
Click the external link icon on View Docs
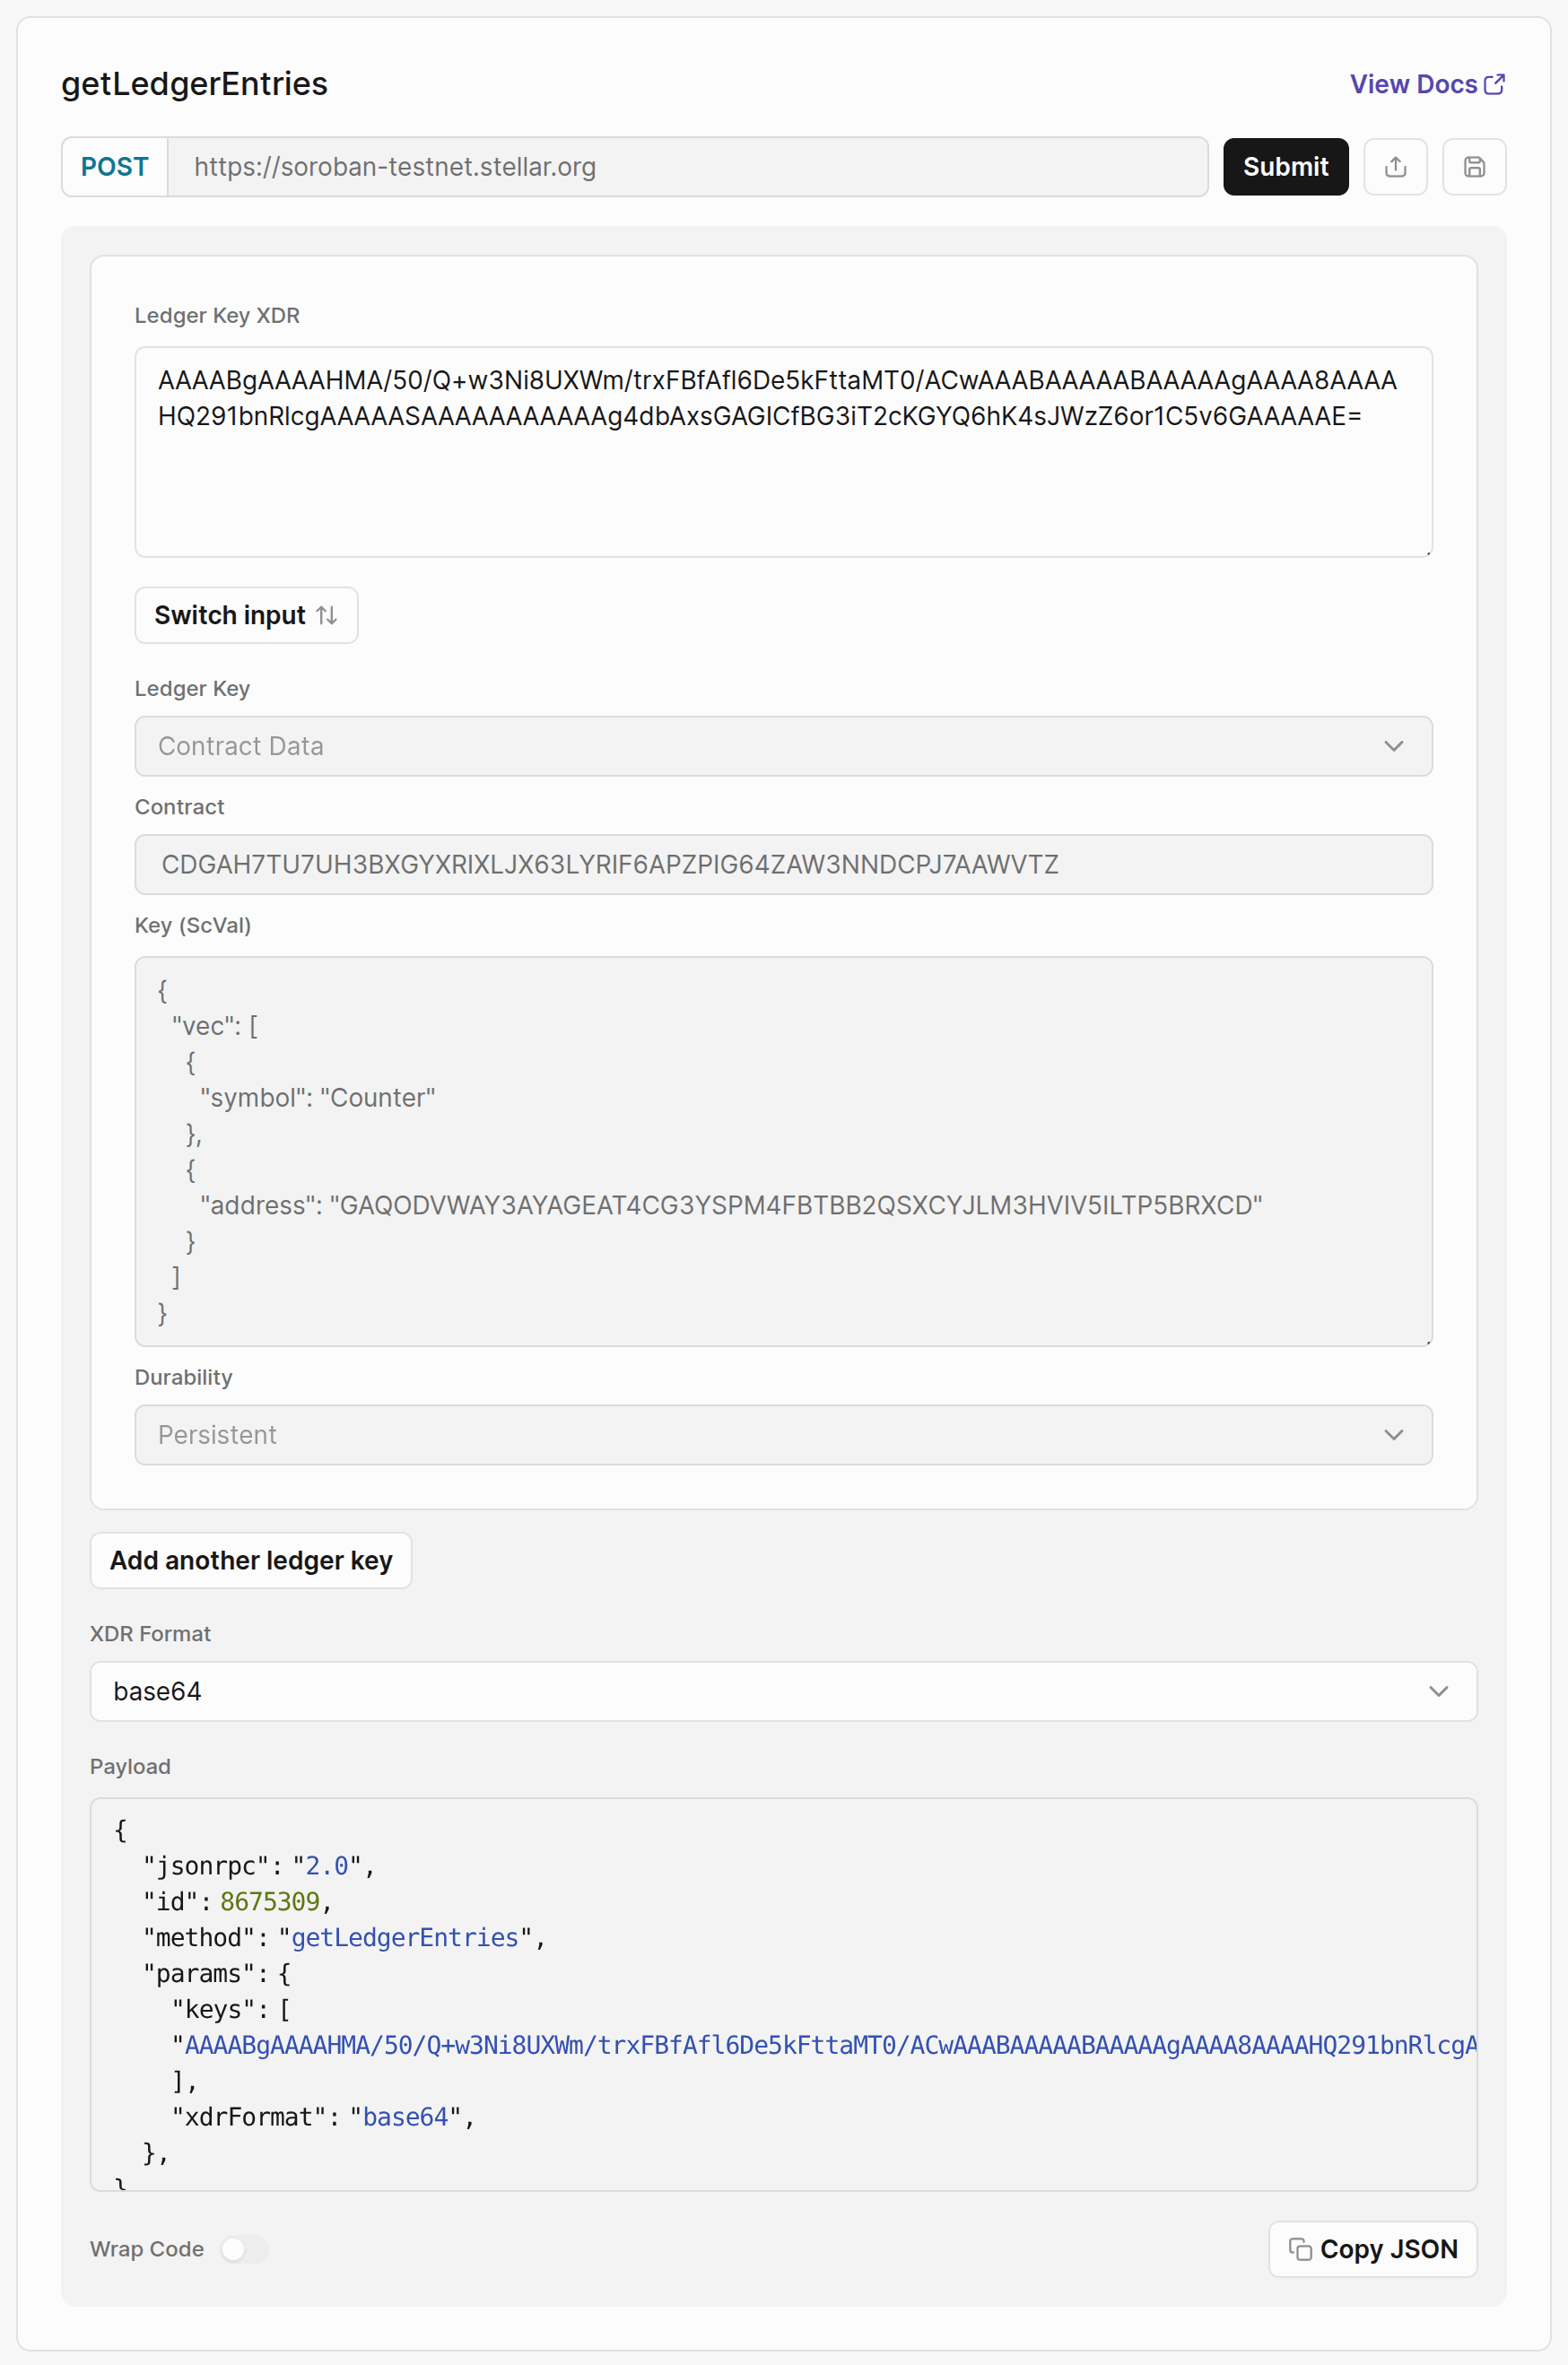tap(1494, 84)
